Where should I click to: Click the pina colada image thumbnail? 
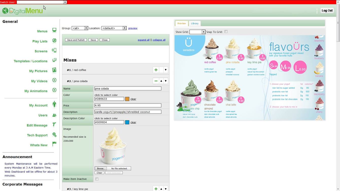[113, 146]
